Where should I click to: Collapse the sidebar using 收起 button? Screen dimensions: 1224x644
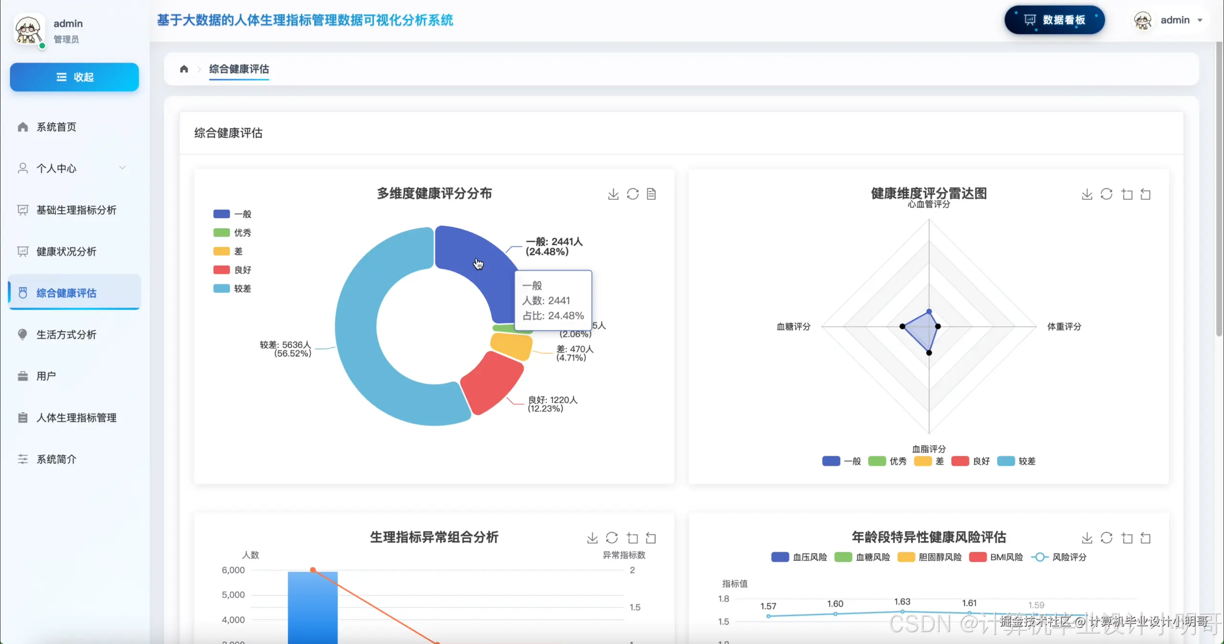(x=74, y=77)
